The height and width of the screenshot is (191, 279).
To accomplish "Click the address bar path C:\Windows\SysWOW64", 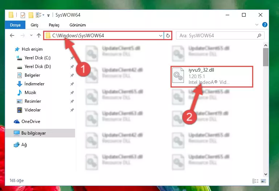I will tap(78, 35).
